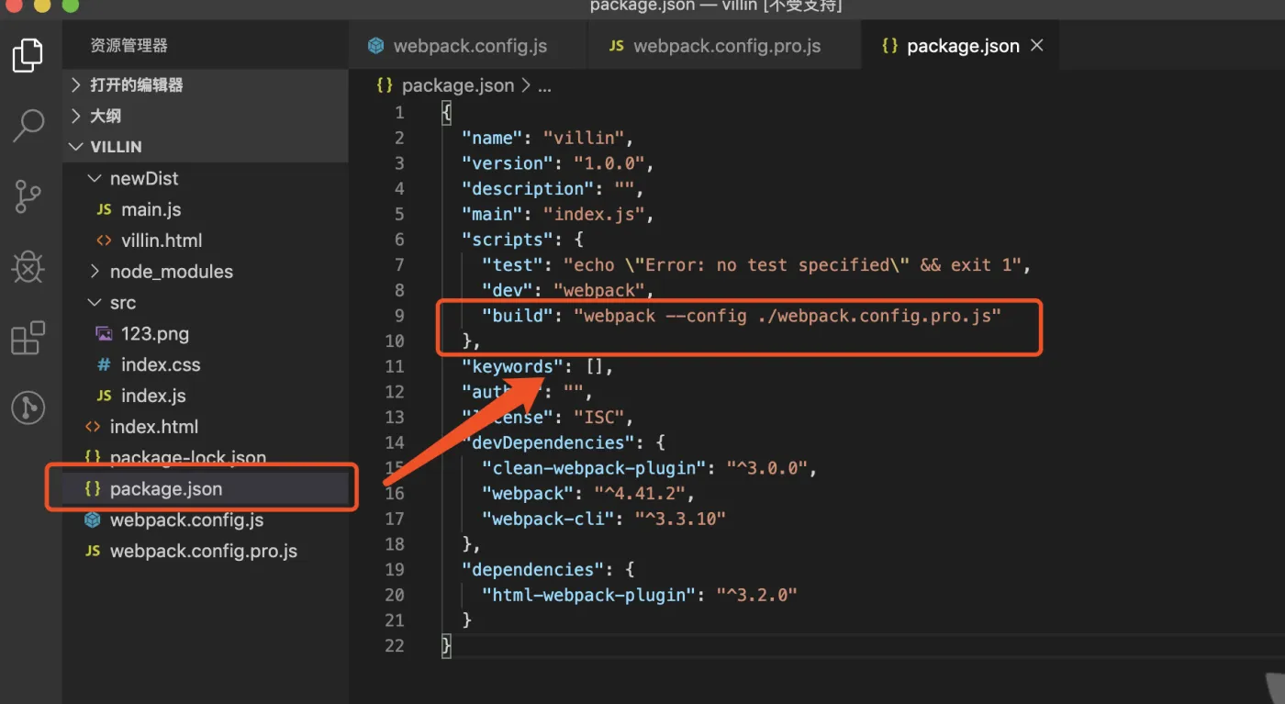
Task: Click the webpack icon on webpack.config.js tab
Action: click(375, 46)
